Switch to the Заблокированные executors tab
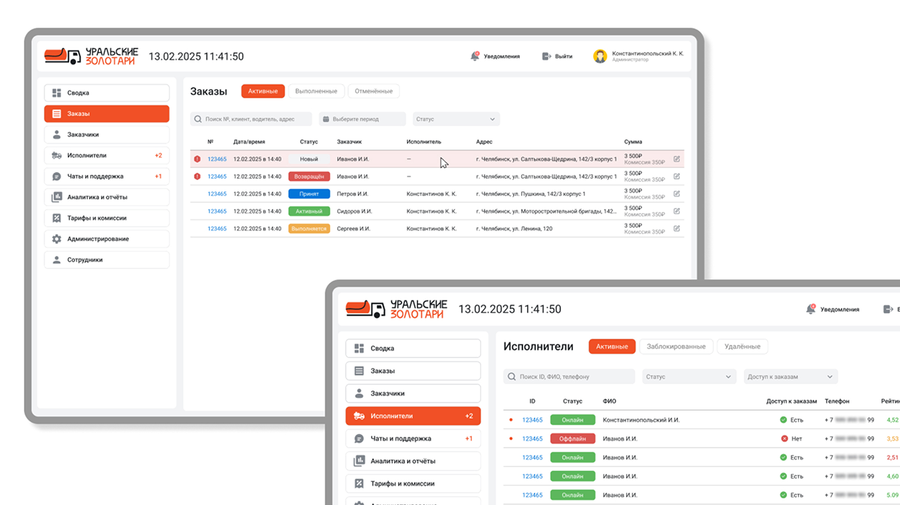This screenshot has width=900, height=505. coord(676,346)
